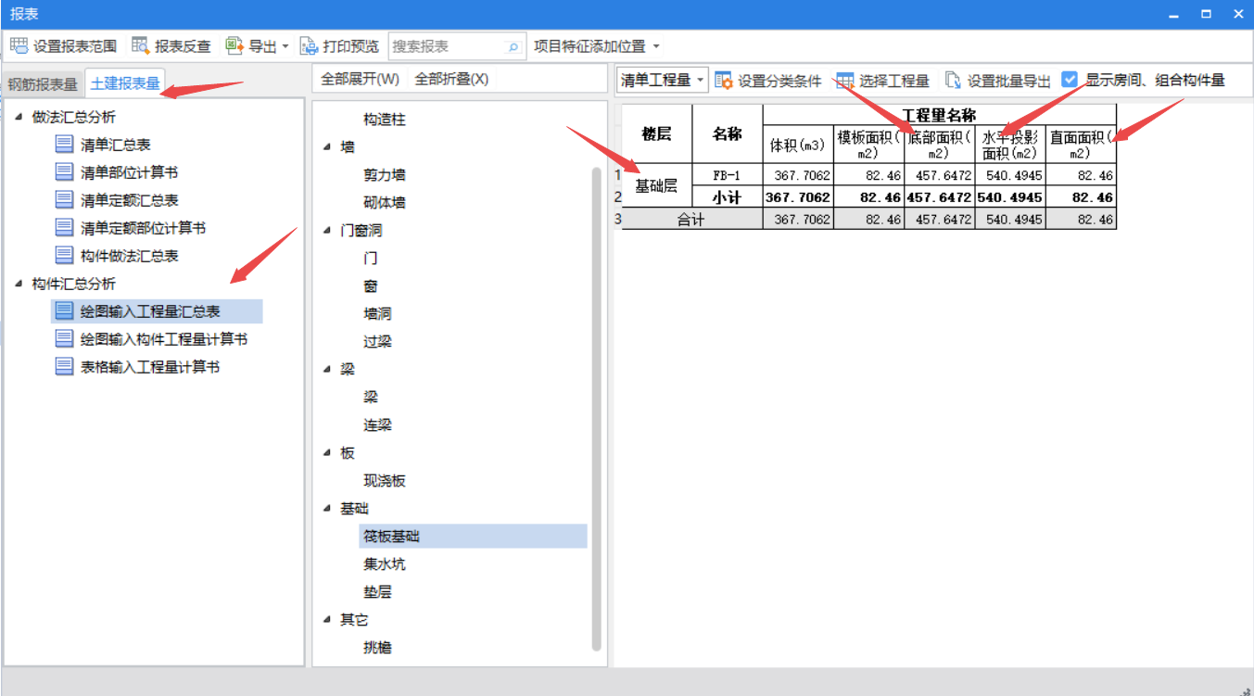Click the 设置批量导出 label
The height and width of the screenshot is (696, 1254).
point(1009,81)
